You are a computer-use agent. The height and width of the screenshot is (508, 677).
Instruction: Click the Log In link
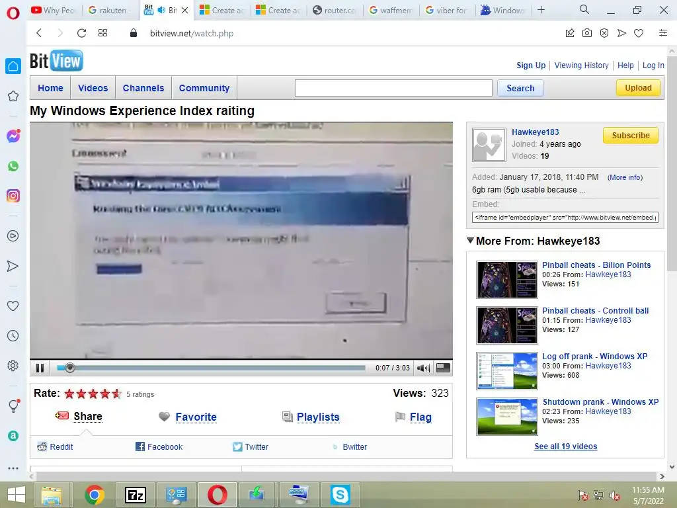tap(653, 65)
